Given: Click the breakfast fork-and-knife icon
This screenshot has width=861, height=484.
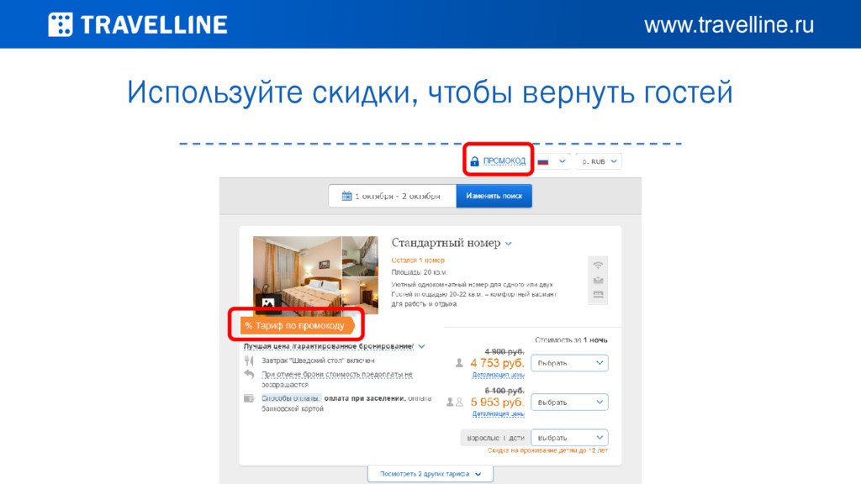Looking at the screenshot, I should coord(249,360).
